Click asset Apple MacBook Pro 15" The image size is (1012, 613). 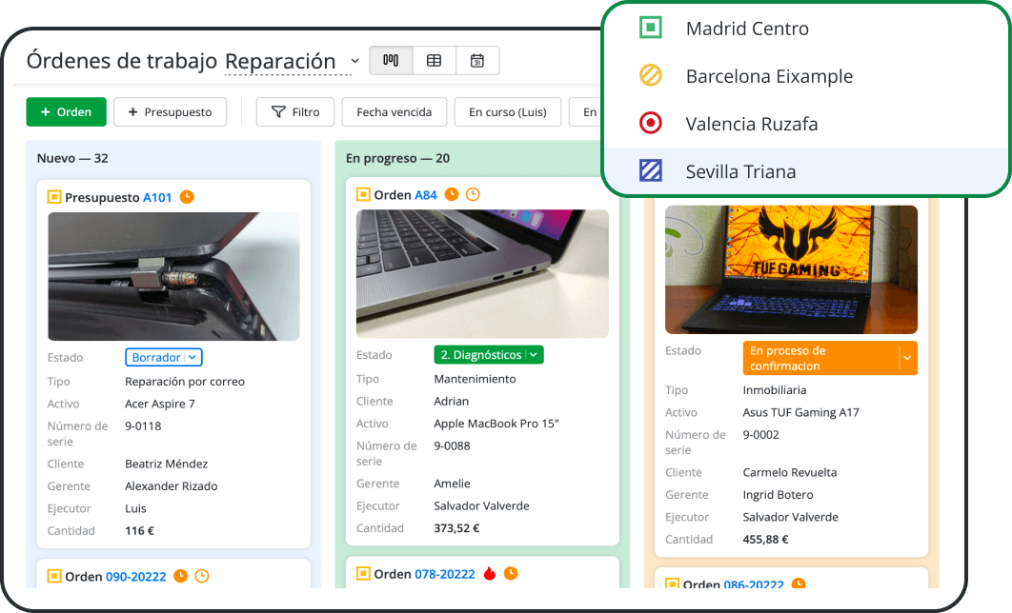pyautogui.click(x=496, y=424)
